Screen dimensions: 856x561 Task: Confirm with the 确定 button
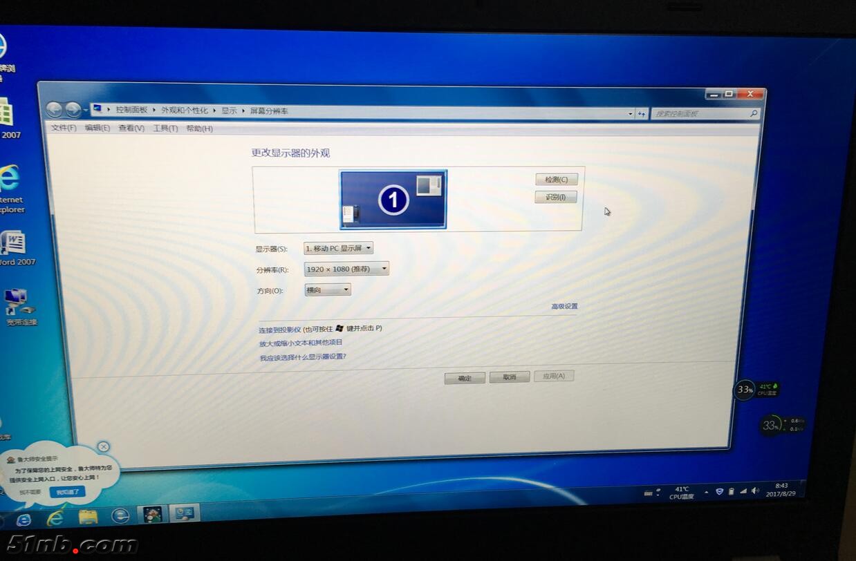click(465, 378)
